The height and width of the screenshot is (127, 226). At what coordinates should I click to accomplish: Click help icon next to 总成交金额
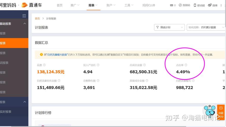pyautogui.click(x=144, y=65)
